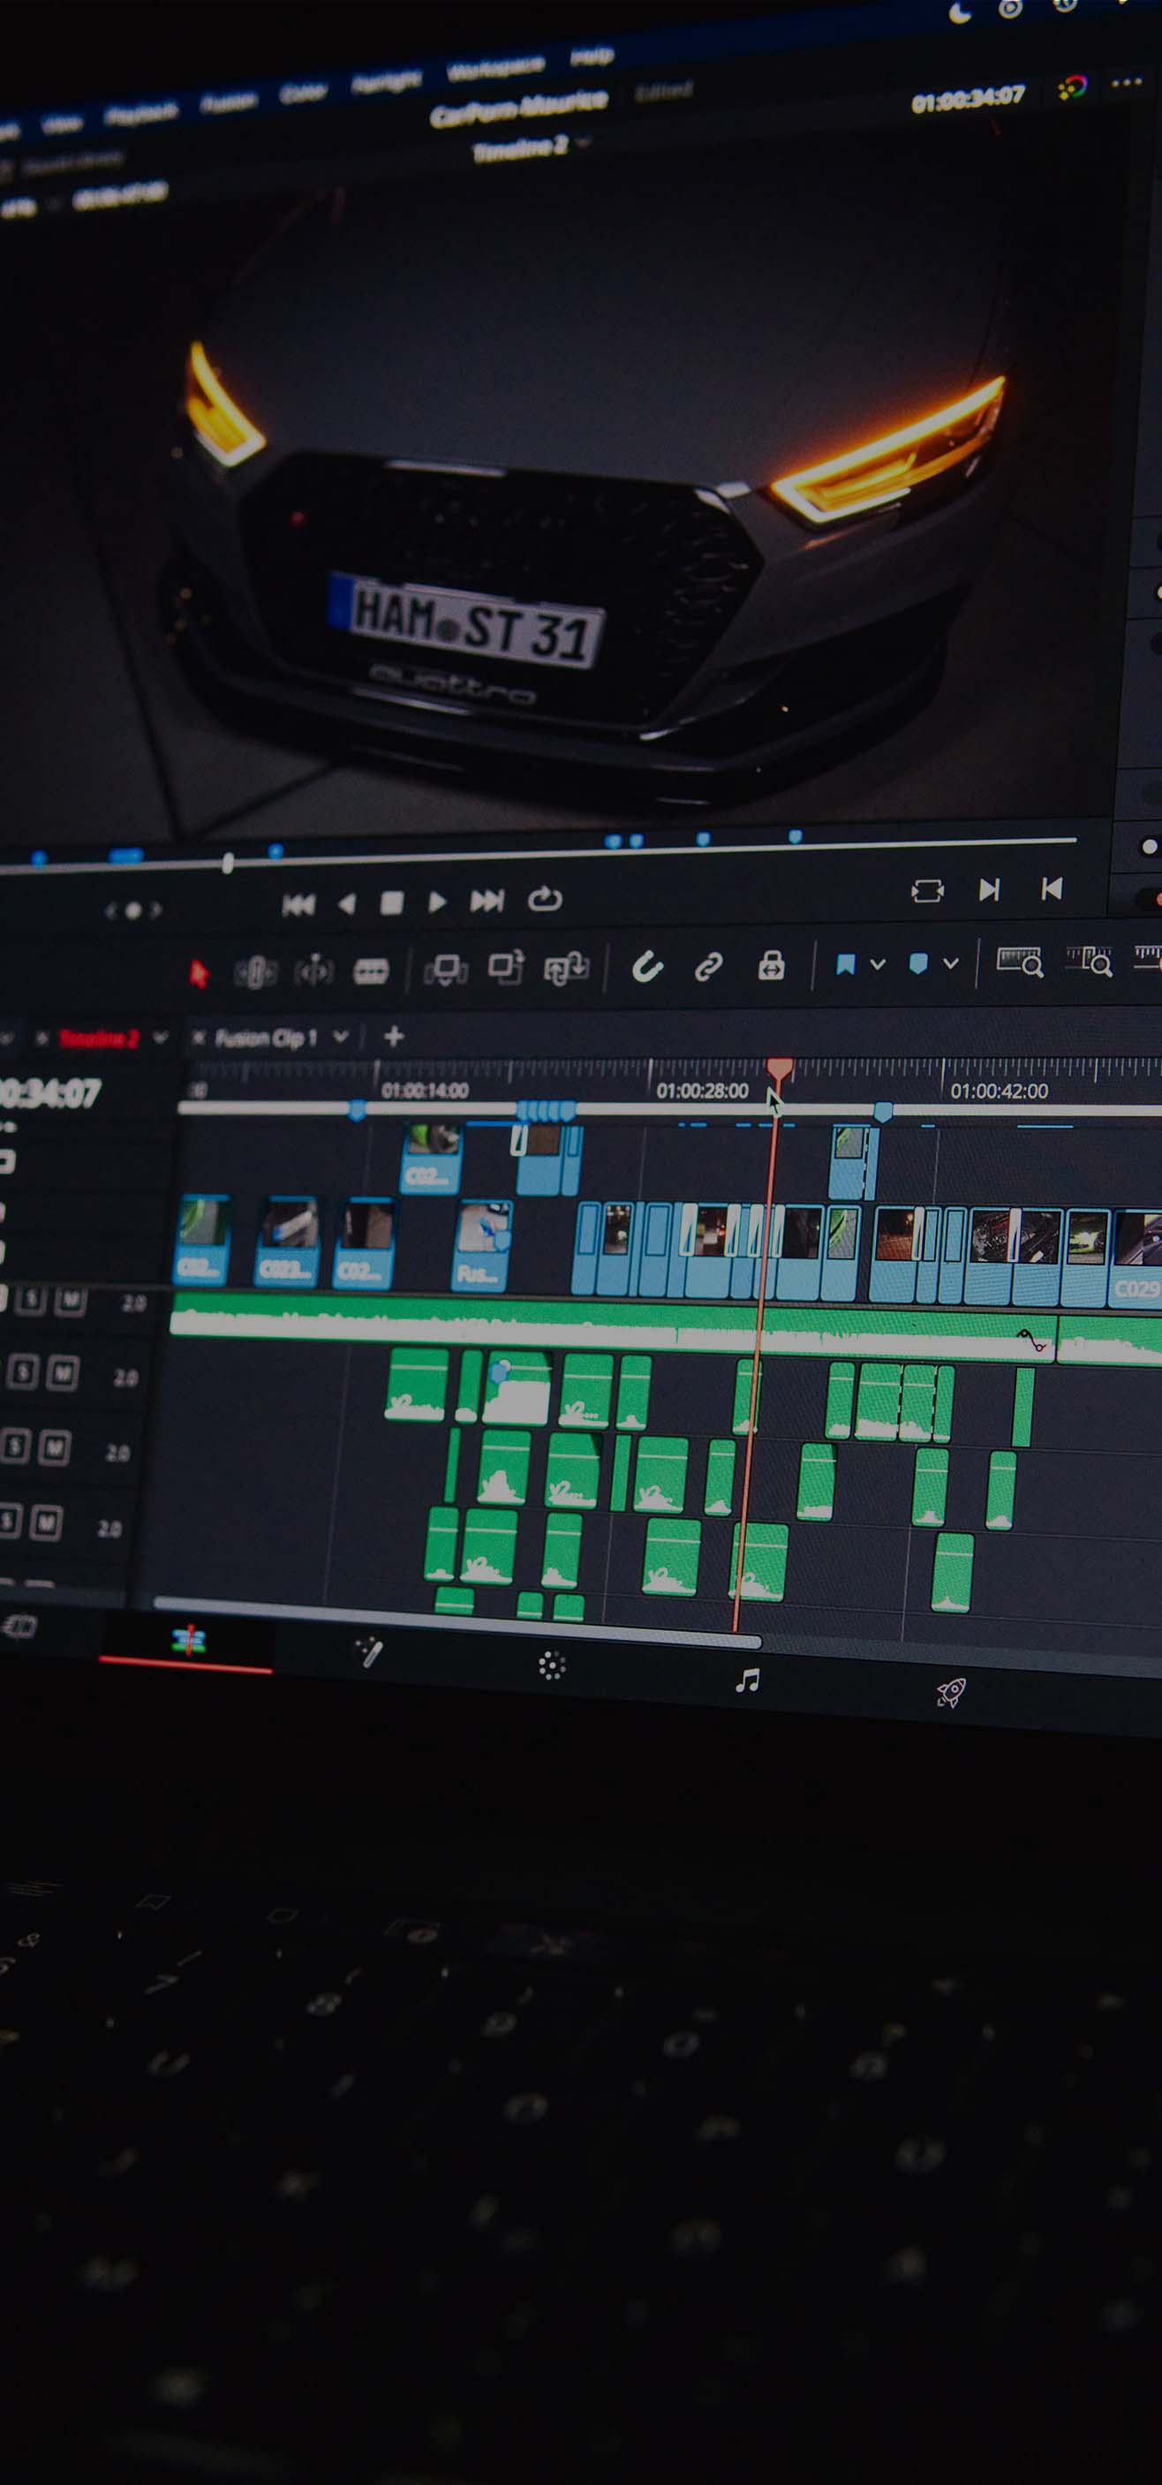1162x2485 pixels.
Task: Click the viewer jog scrubber handle
Action: coord(228,864)
